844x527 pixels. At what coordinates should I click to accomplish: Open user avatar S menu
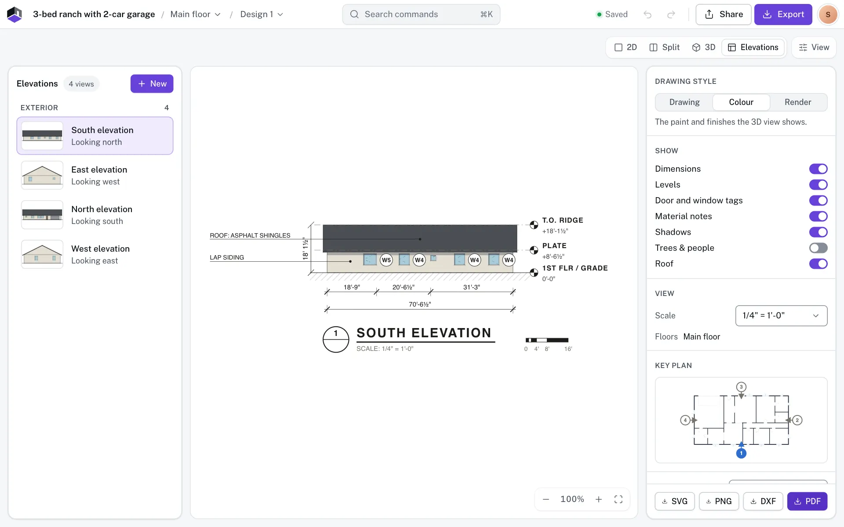coord(828,14)
